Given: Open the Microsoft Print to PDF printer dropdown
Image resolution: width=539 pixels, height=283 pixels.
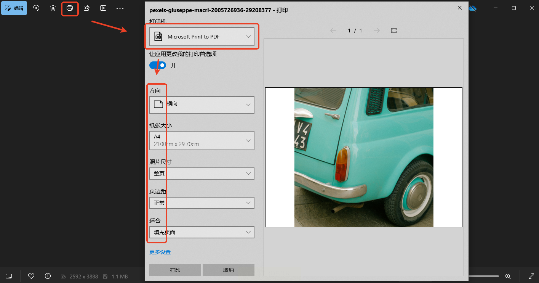Looking at the screenshot, I should (202, 37).
